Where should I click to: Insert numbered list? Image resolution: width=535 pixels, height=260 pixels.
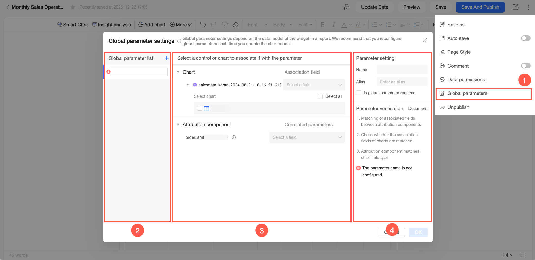point(388,25)
